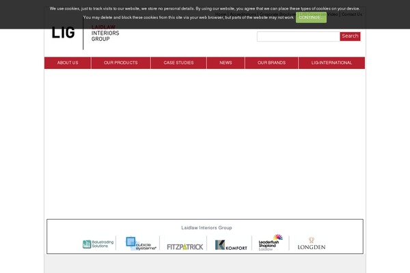Open the NEWS menu item

pos(225,63)
